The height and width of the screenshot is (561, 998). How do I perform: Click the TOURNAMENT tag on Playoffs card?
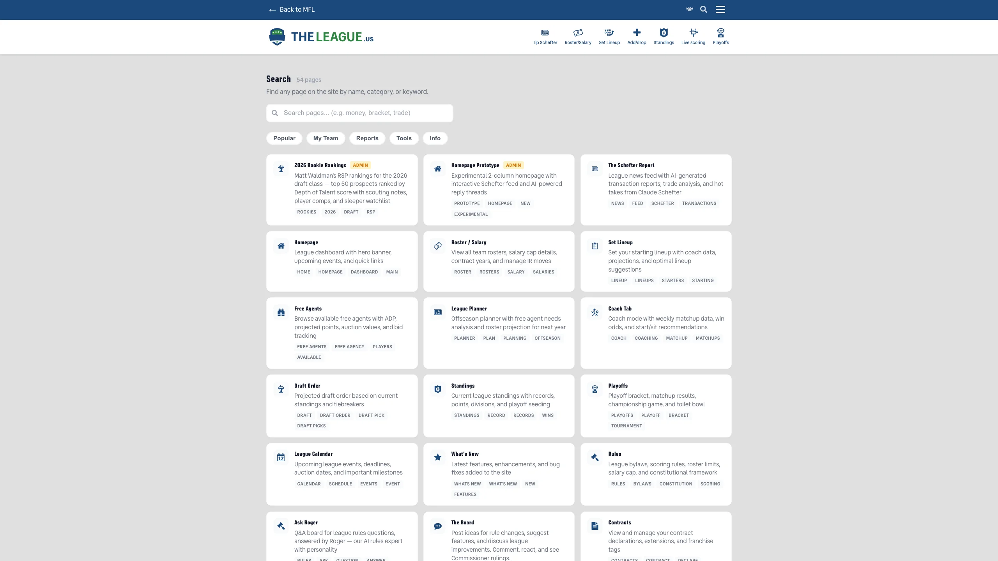[626, 426]
